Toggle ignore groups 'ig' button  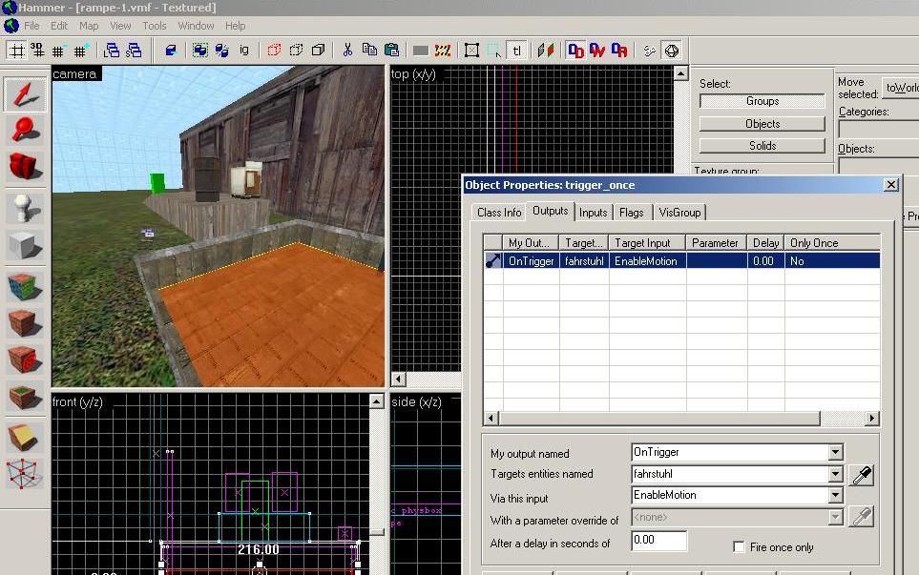(243, 51)
